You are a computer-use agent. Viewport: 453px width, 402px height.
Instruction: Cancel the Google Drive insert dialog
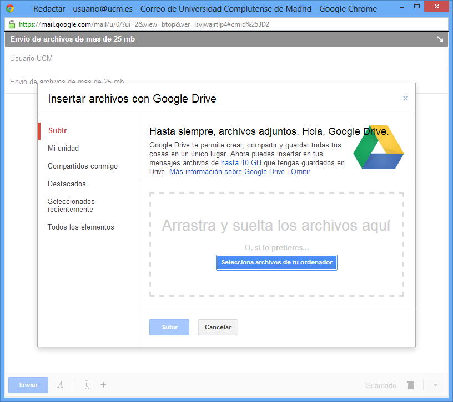click(218, 327)
